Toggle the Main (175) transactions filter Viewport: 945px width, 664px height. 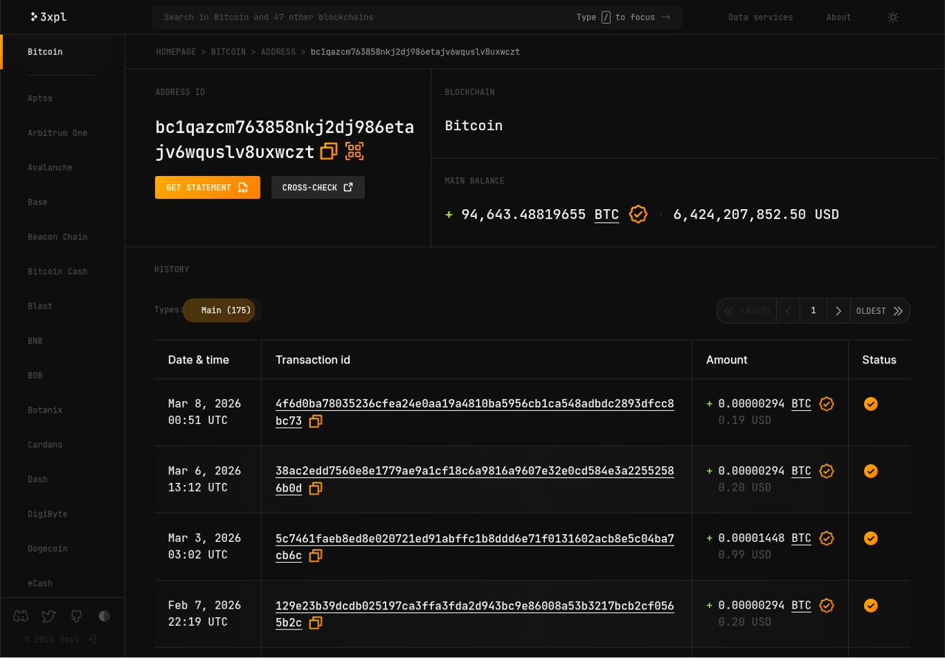click(x=220, y=310)
